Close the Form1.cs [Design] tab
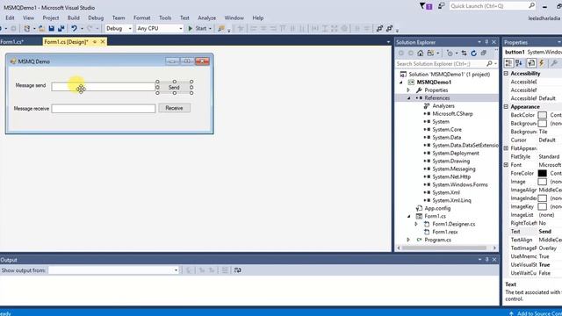Image resolution: width=562 pixels, height=316 pixels. pos(103,42)
